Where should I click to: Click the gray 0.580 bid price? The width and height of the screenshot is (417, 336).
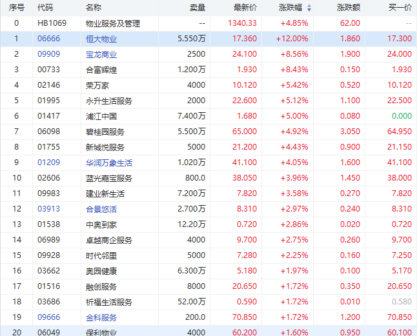(402, 302)
